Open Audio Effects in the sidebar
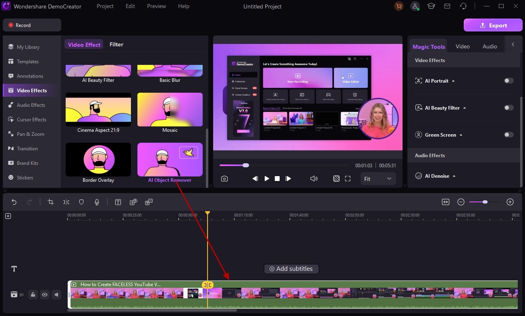 click(31, 105)
